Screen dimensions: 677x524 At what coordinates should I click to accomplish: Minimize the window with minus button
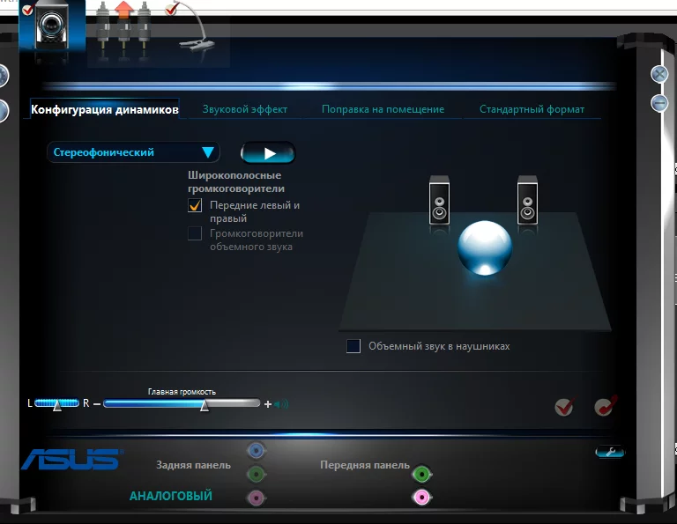coord(659,103)
